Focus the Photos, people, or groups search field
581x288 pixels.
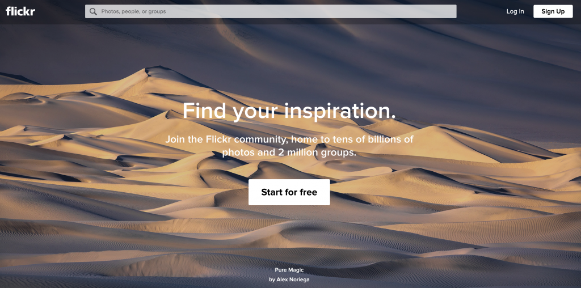pos(271,11)
